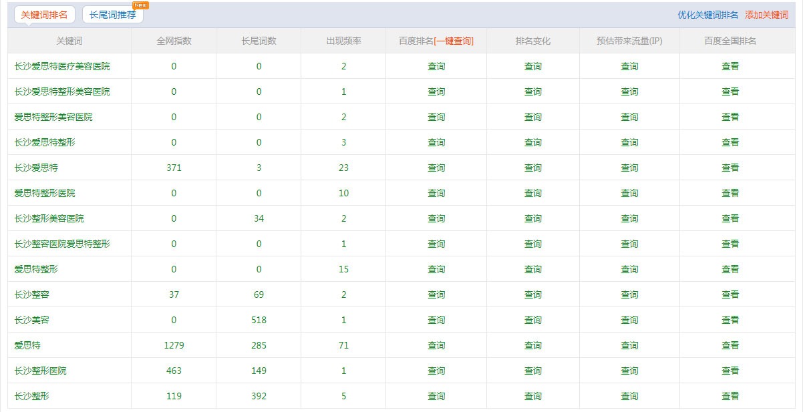View 百度全国排名 for 长沙整容 row
Screen dimensions: 803x412
pos(730,294)
